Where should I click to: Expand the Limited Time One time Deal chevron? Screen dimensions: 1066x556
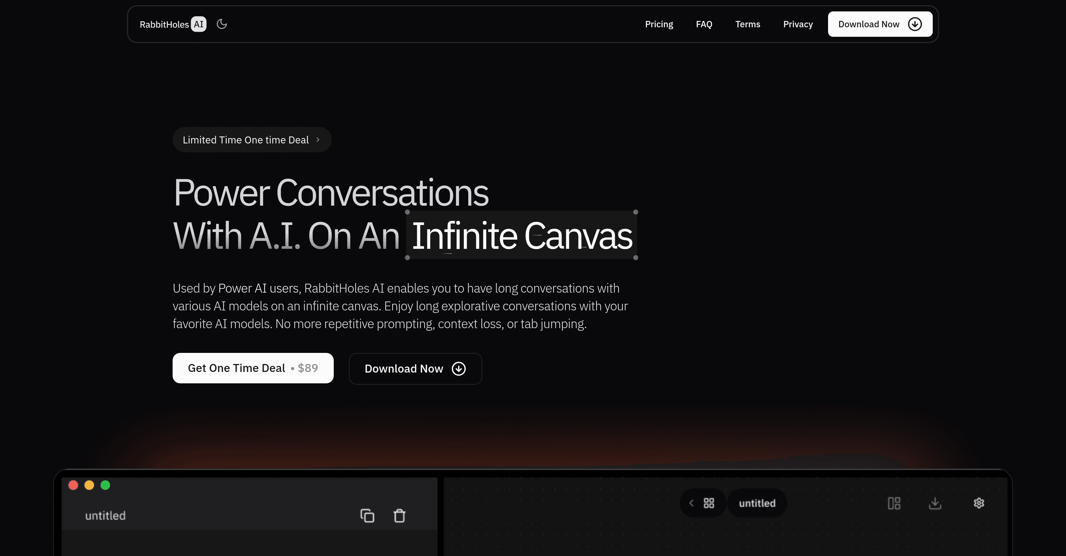pos(318,140)
